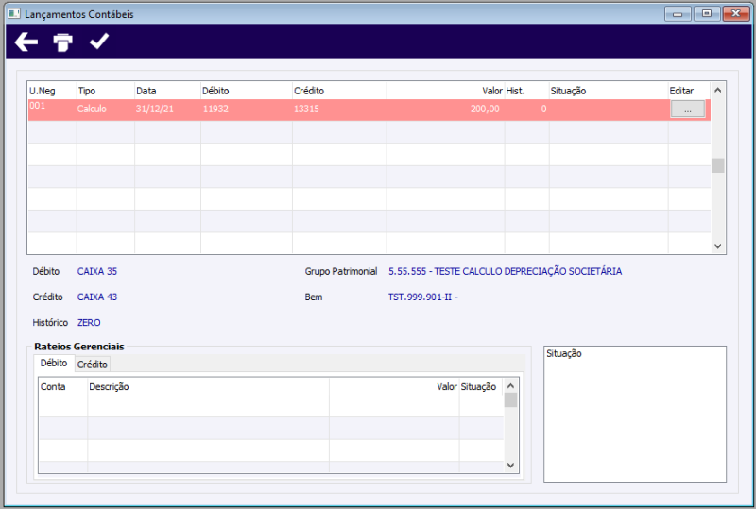756x509 pixels.
Task: Click the CAIXA 43 credit value
Action: tap(97, 297)
